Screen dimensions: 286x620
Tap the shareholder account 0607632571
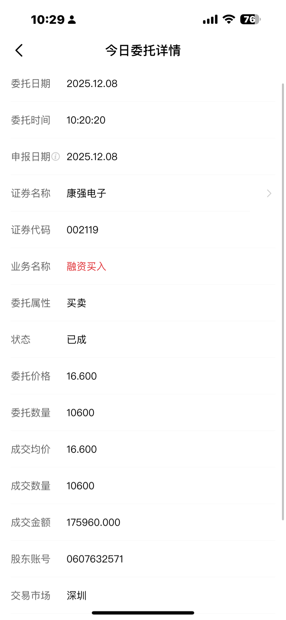point(95,559)
